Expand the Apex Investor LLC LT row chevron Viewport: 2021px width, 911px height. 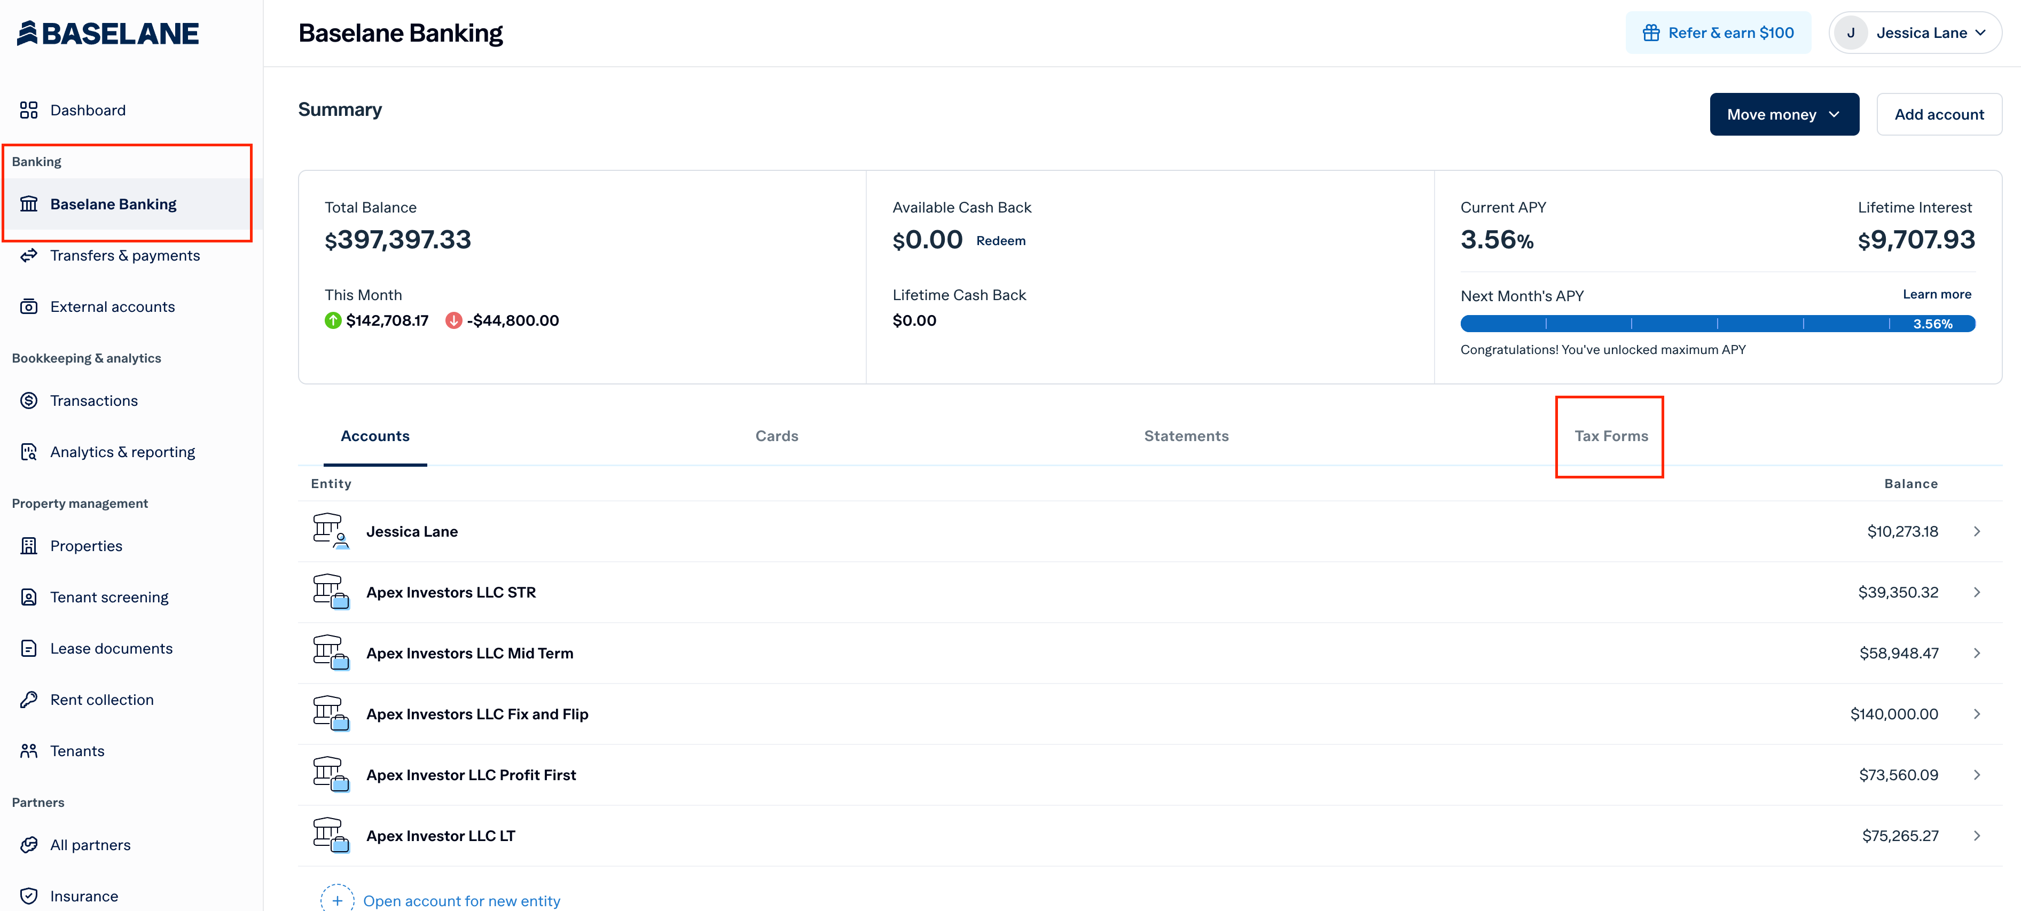coord(1976,836)
